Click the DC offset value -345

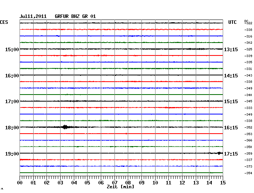[x=248, y=101]
